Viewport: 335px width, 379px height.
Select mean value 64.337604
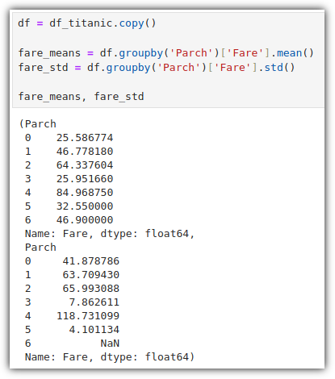[x=85, y=165]
